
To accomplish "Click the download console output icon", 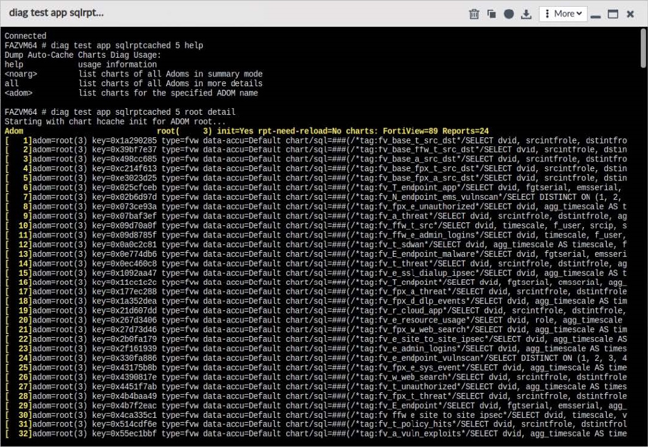I will pyautogui.click(x=526, y=14).
